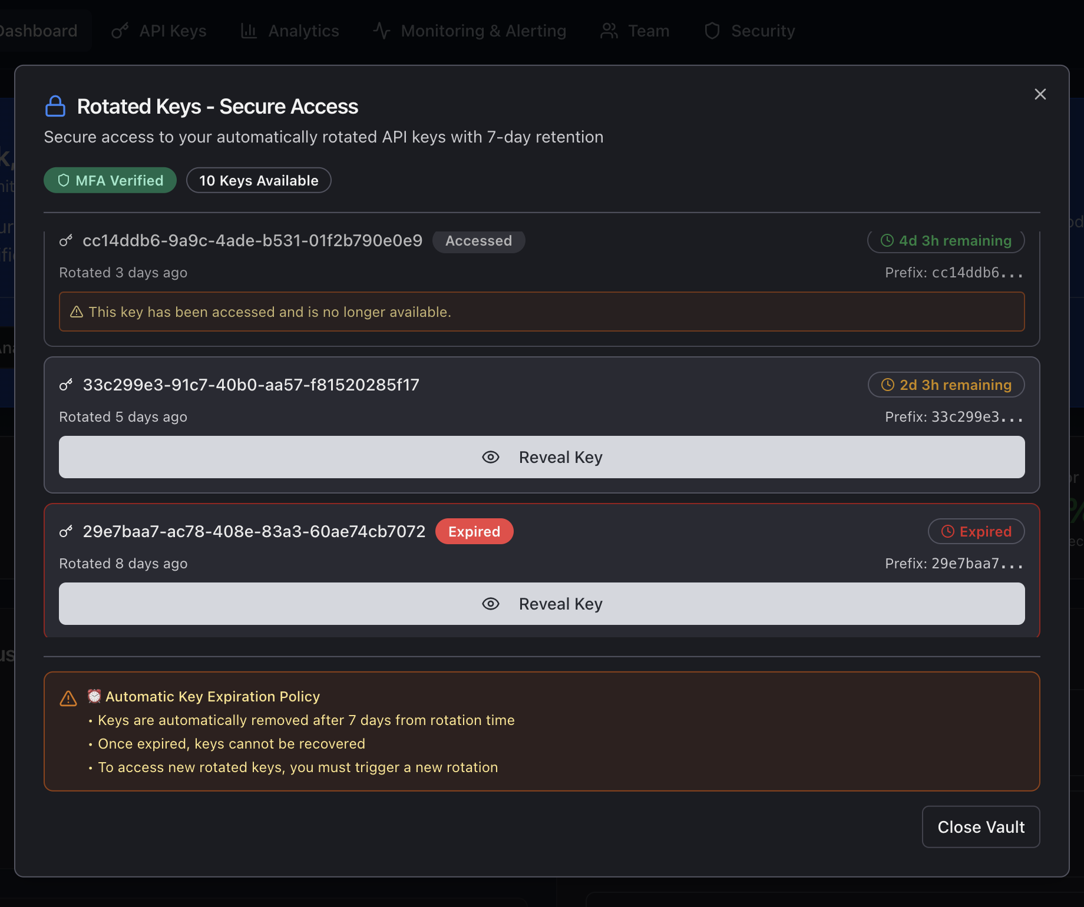
Task: Toggle the eye icon on 33c299e3 Reveal Key
Action: (491, 457)
